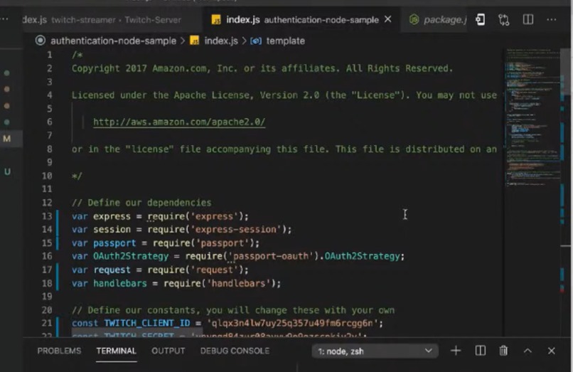Open the DEBUG CONSOLE panel tab

pyautogui.click(x=235, y=351)
